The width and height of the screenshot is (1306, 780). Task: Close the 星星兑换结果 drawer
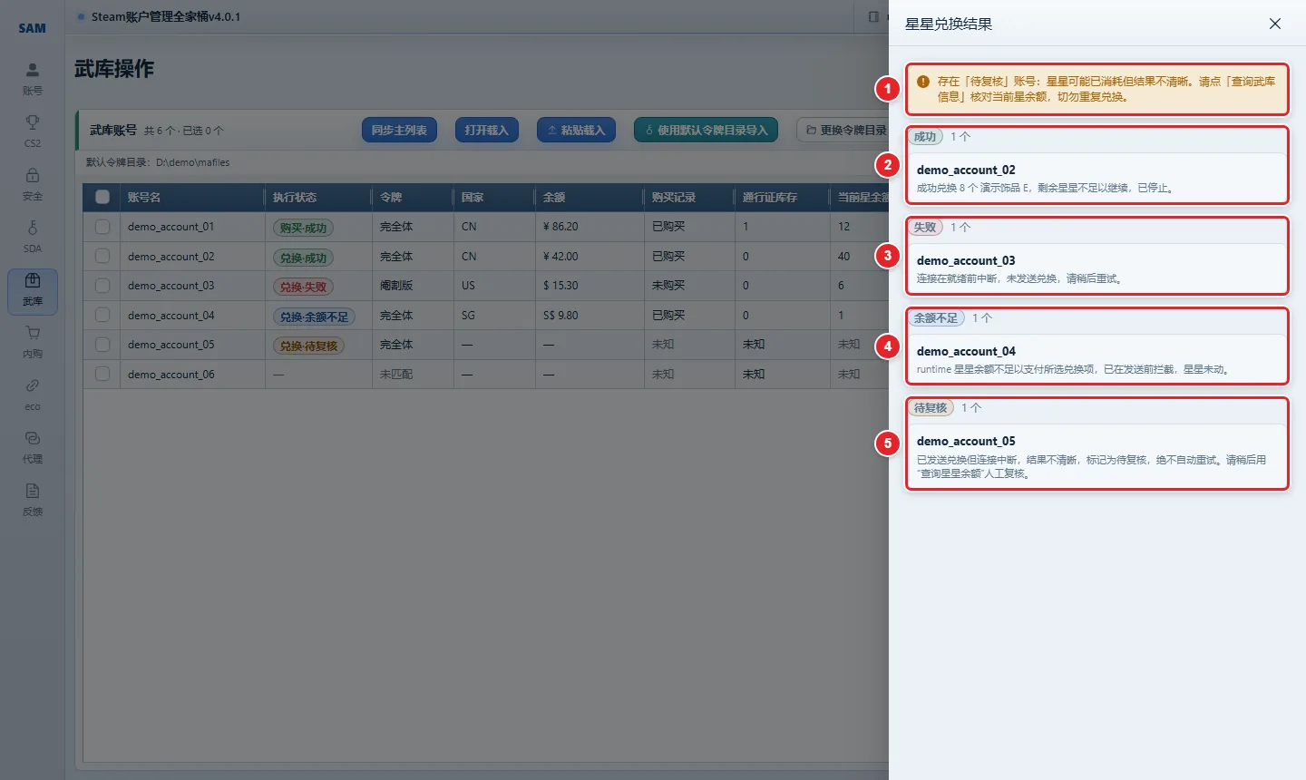click(x=1275, y=24)
